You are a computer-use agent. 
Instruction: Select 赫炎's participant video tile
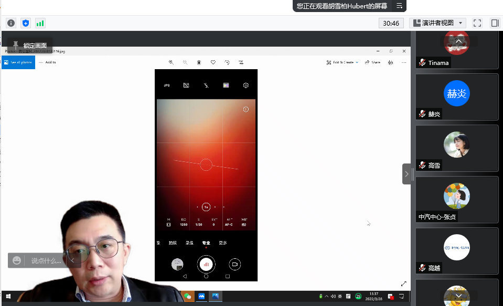click(456, 97)
